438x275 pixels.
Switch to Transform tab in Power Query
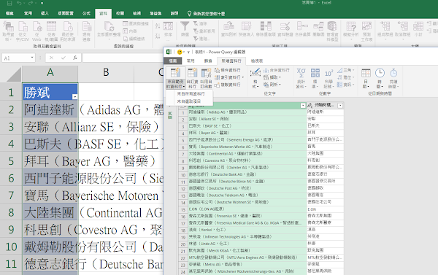(208, 61)
